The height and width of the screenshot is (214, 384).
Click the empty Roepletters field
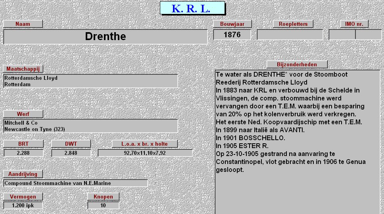pyautogui.click(x=290, y=35)
